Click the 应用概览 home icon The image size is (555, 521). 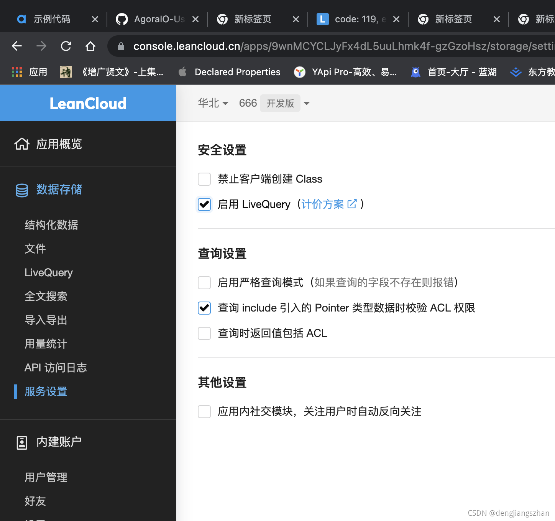(x=22, y=144)
